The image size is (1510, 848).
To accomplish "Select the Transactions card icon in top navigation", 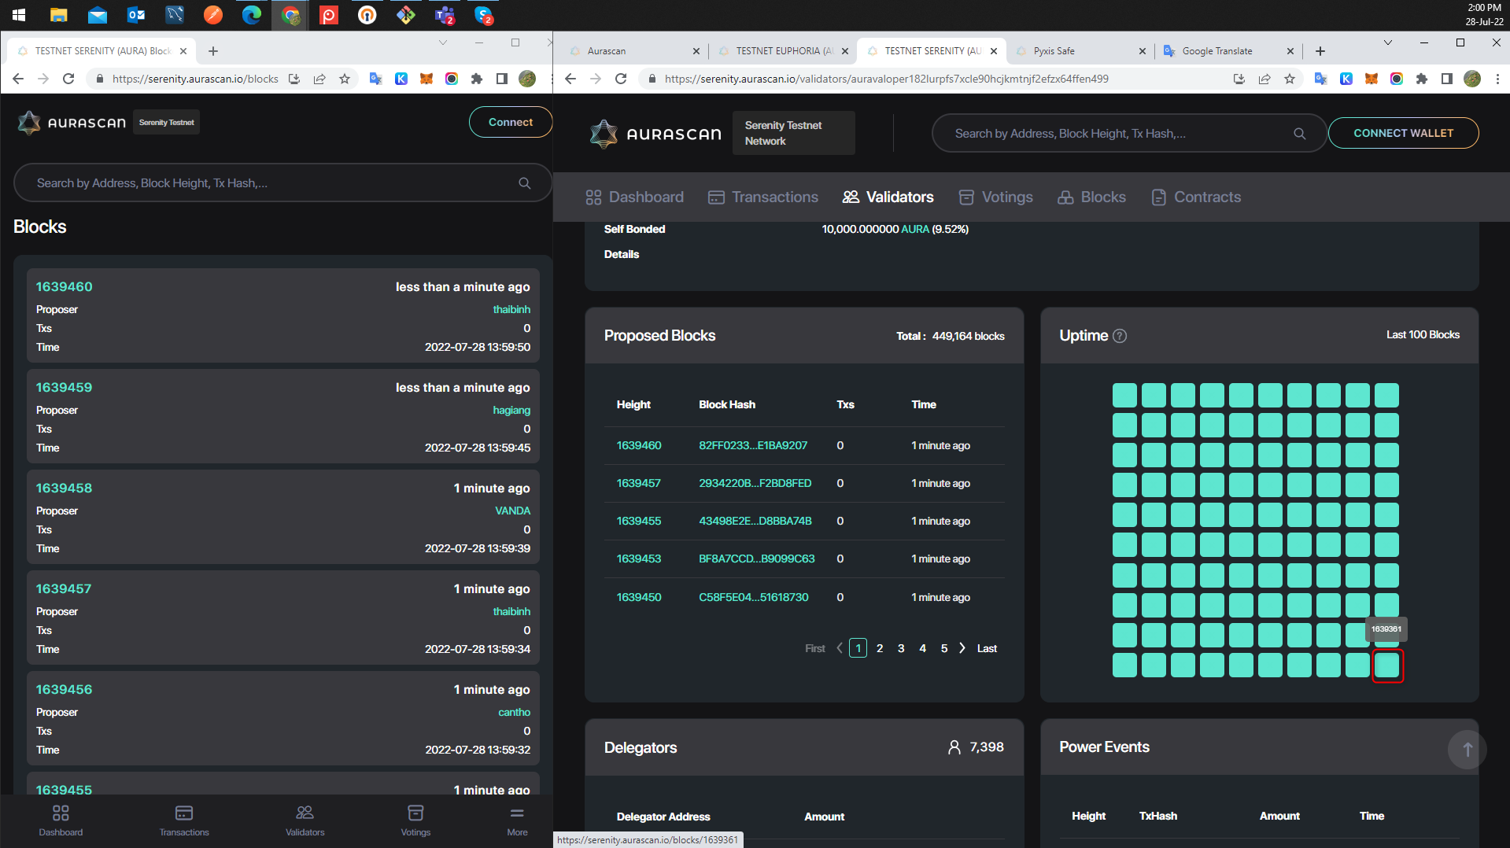I will [716, 197].
